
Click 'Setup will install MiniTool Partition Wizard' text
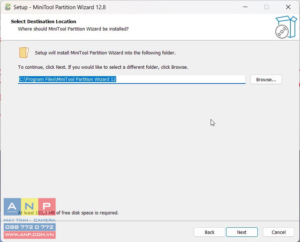105,53
